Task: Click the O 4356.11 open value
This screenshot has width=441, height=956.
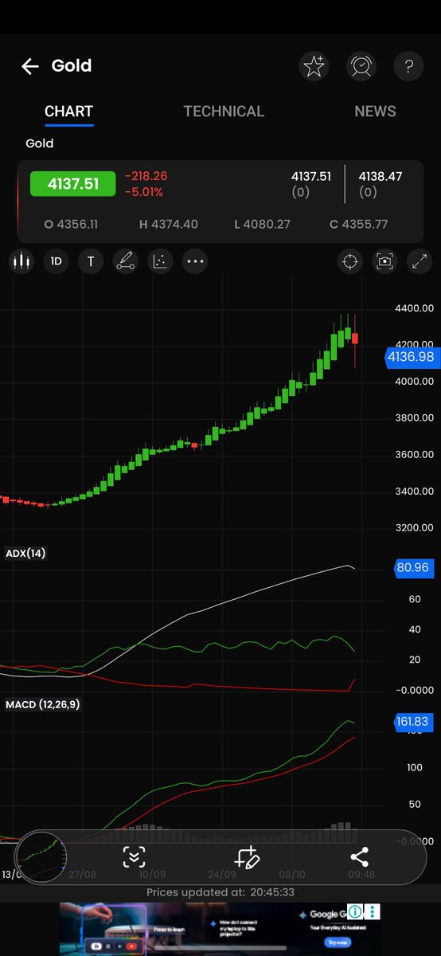Action: (72, 225)
